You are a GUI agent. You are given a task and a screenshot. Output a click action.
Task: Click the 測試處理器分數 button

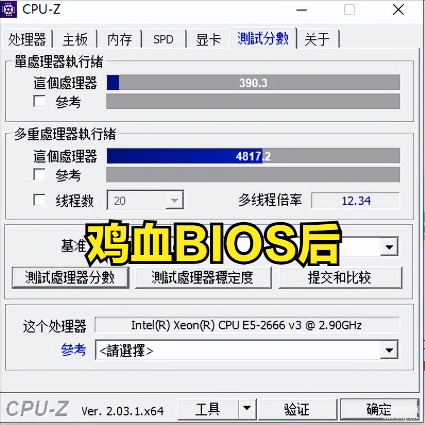(x=70, y=277)
